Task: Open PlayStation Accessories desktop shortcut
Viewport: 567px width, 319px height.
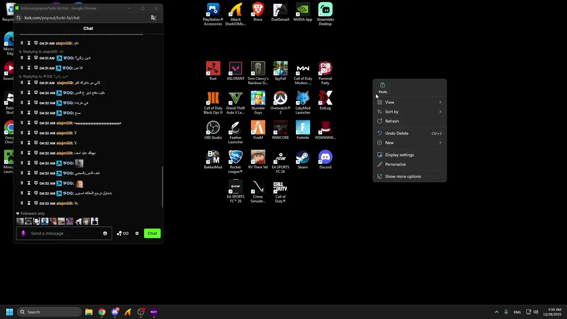Action: click(x=213, y=14)
